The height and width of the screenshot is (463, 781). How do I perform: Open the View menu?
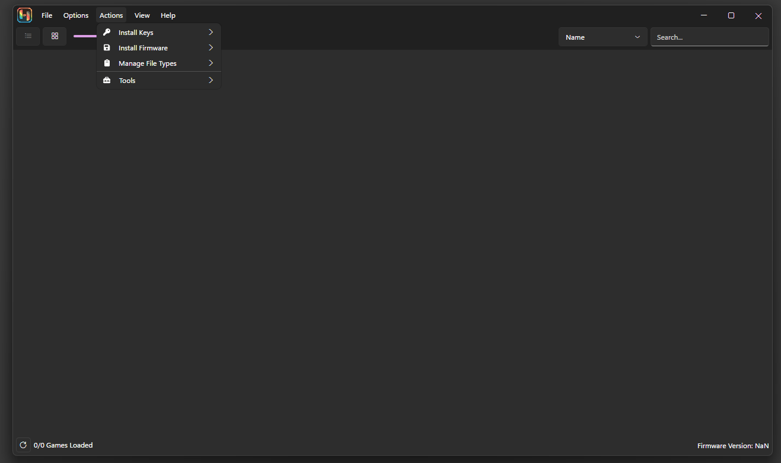(x=142, y=15)
